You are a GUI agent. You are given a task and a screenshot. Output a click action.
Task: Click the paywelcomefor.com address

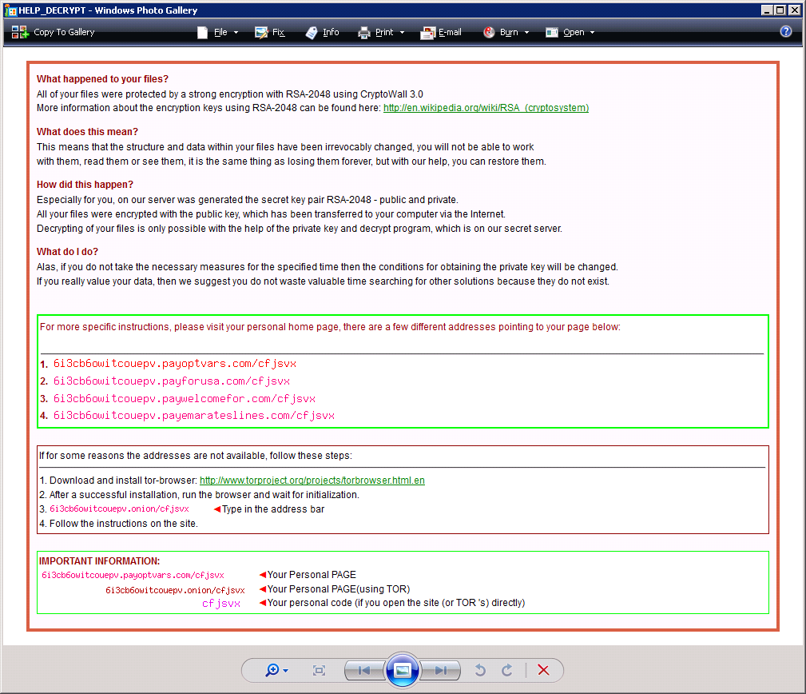tap(185, 398)
